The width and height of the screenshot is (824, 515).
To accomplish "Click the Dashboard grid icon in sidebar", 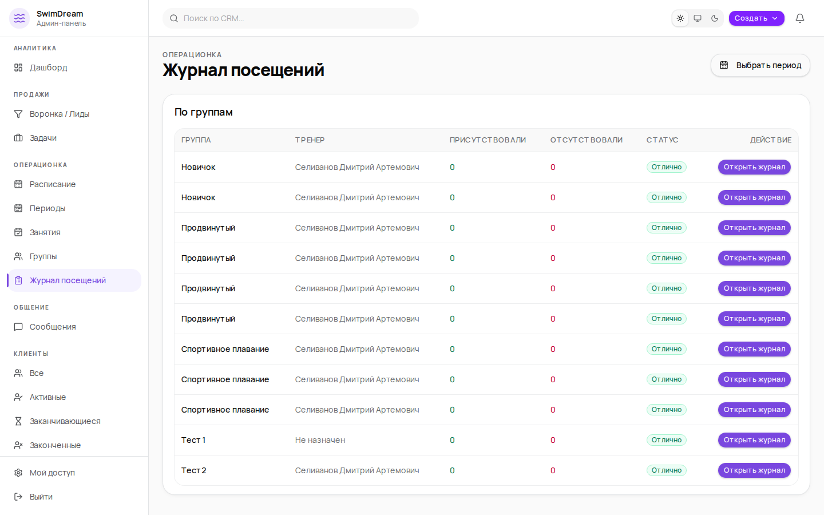I will [x=18, y=68].
